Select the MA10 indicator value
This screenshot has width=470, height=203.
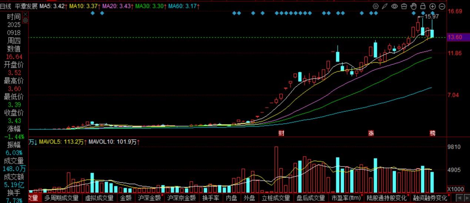click(x=85, y=6)
